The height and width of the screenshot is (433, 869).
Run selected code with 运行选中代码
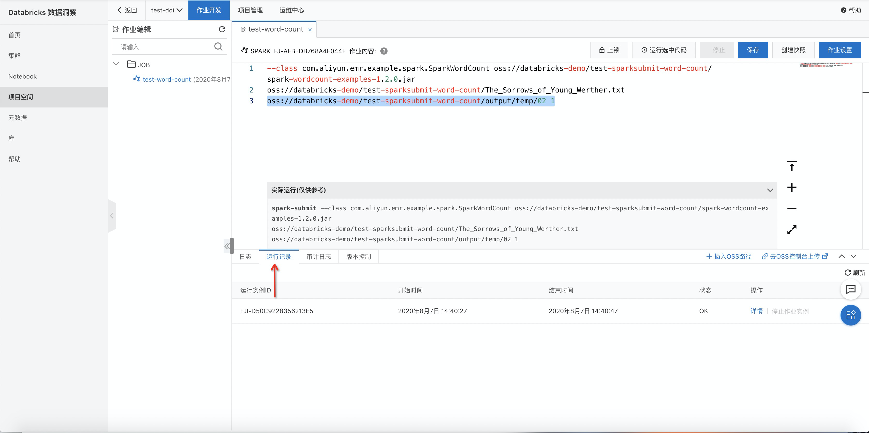664,50
